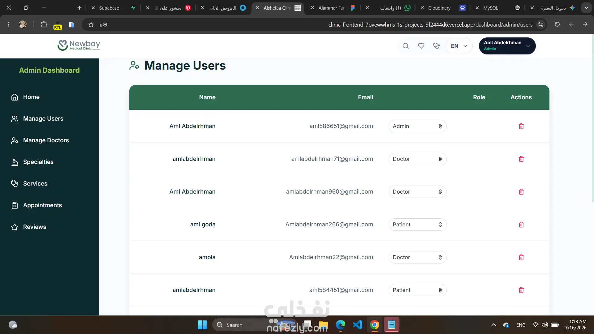Show hidden system tray icons
594x334 pixels.
pyautogui.click(x=493, y=325)
